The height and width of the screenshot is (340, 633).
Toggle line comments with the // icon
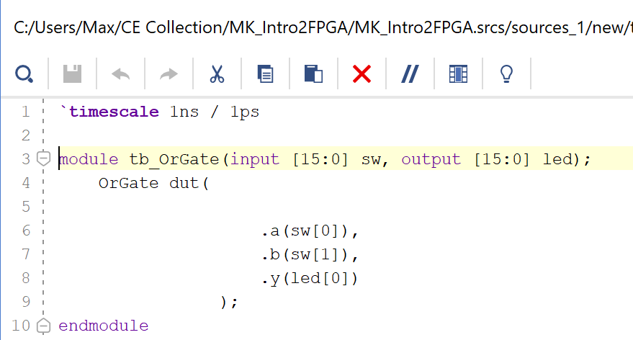410,73
